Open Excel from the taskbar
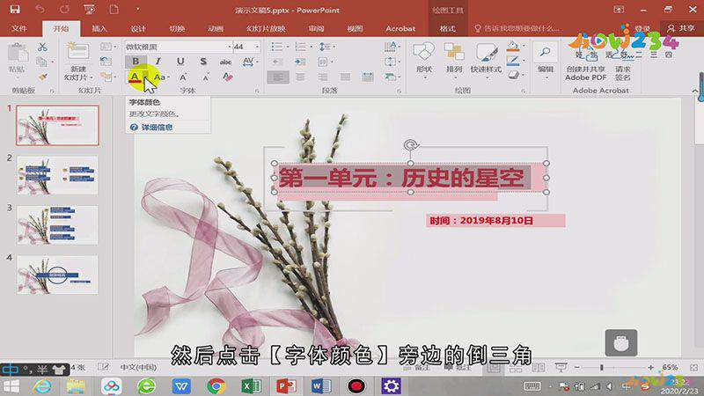Image resolution: width=704 pixels, height=396 pixels. 251,385
